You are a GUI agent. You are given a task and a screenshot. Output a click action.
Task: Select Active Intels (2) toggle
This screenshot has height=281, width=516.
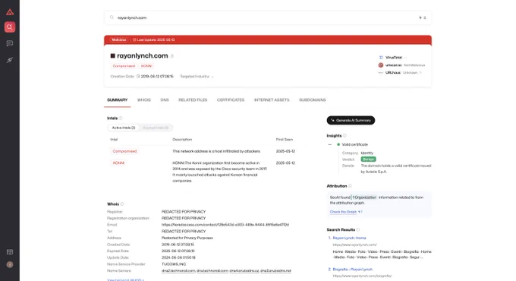pyautogui.click(x=124, y=128)
